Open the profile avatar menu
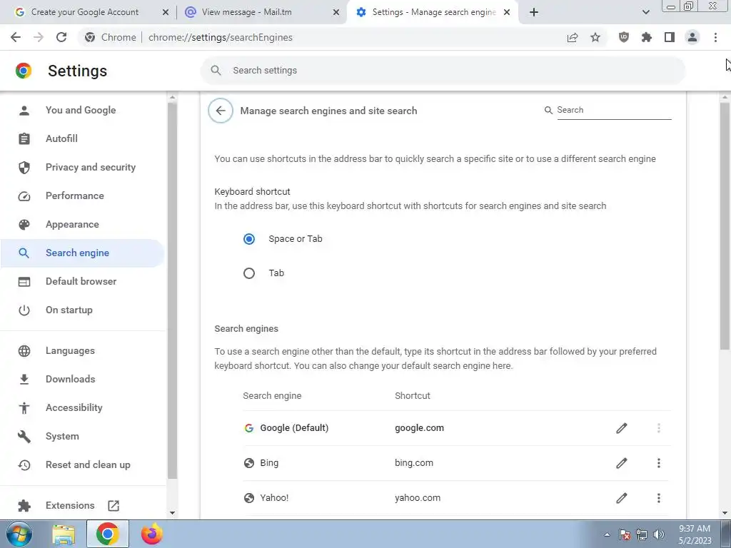This screenshot has width=731, height=548. point(692,37)
